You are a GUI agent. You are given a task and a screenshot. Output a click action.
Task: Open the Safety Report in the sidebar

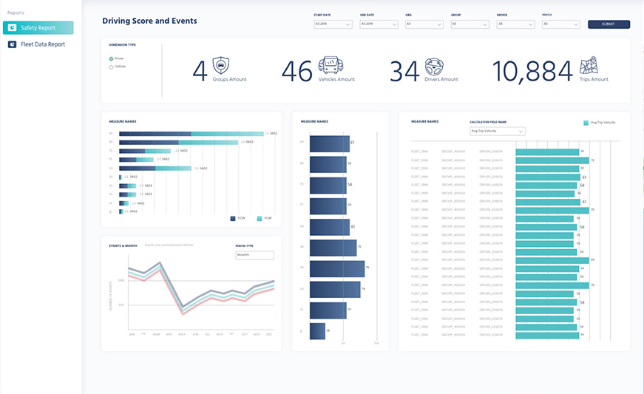(38, 28)
